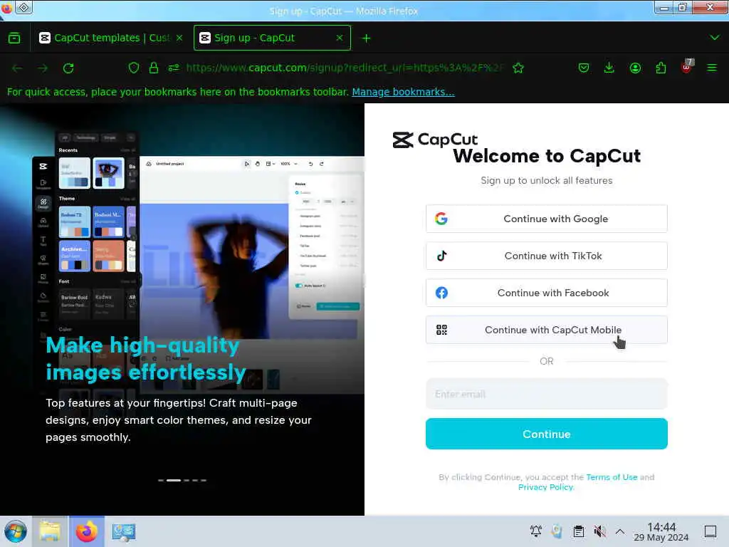Open the Firefox account icon
729x547 pixels.
pyautogui.click(x=635, y=68)
